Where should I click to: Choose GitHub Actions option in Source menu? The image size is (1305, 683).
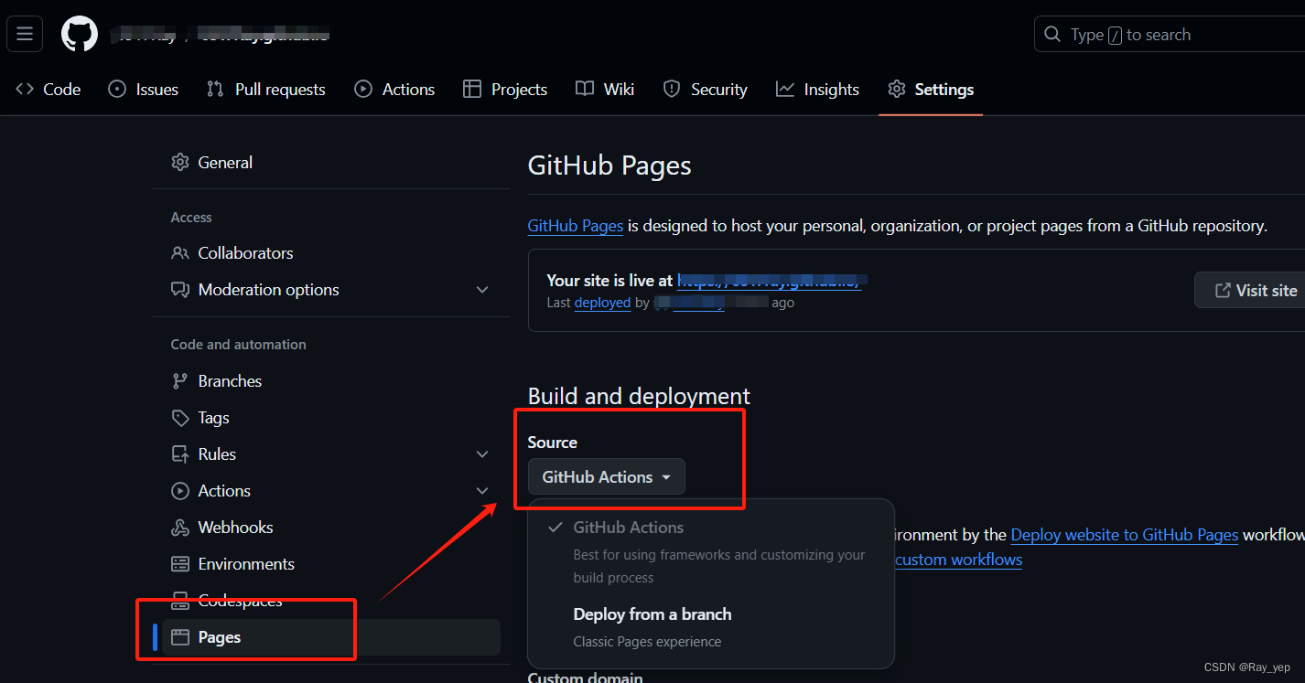click(x=711, y=550)
